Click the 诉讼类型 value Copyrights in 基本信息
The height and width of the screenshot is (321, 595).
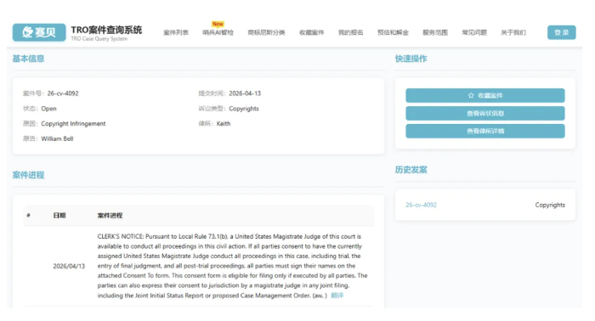[x=244, y=109]
